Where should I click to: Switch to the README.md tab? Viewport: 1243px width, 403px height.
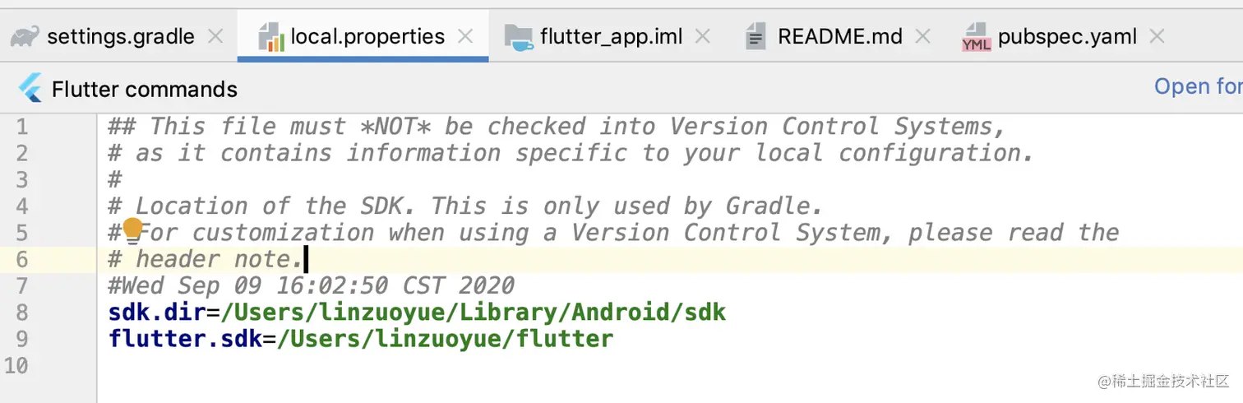(840, 37)
